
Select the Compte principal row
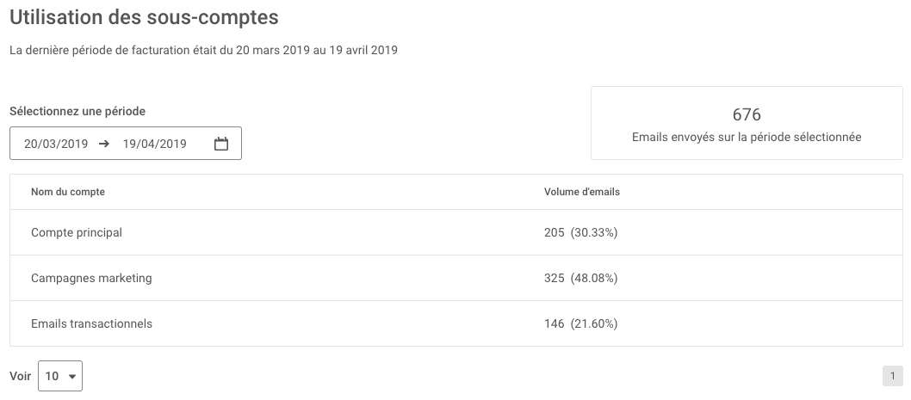[x=456, y=232]
